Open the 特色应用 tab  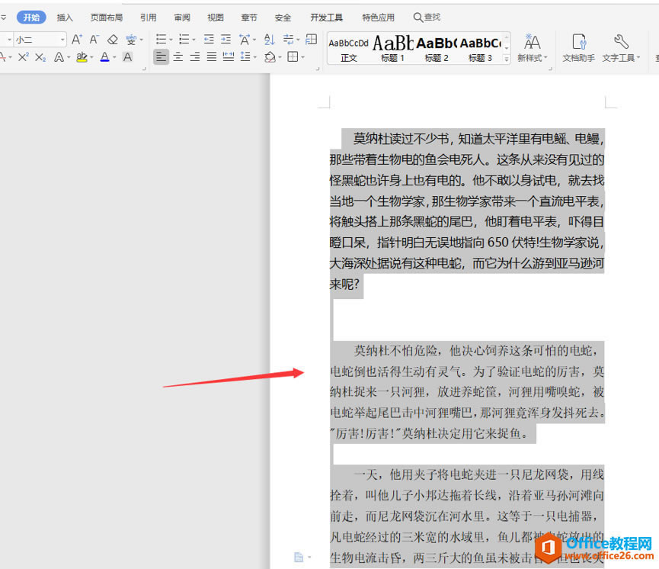coord(378,18)
